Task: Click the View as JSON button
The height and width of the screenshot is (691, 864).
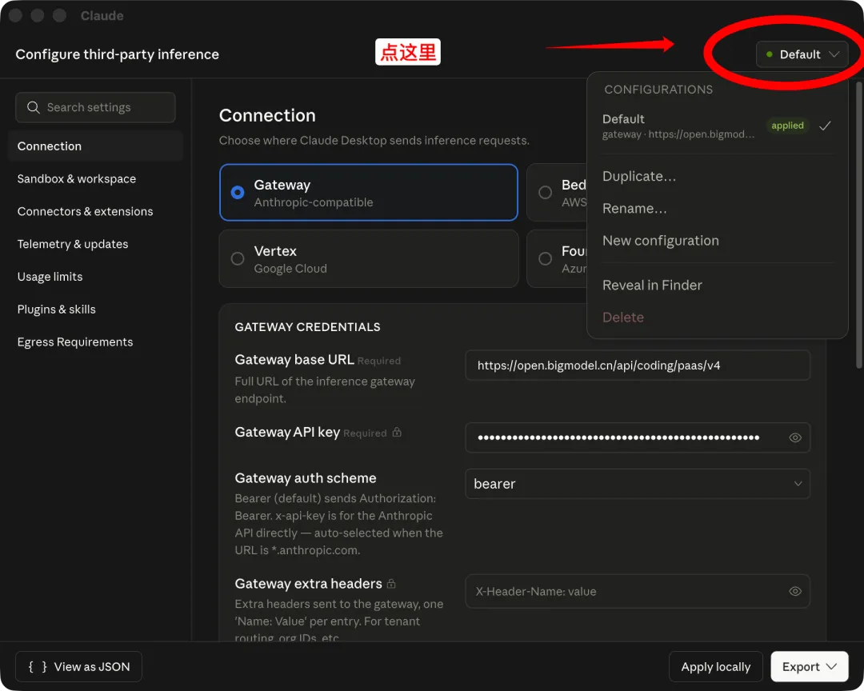Action: click(x=78, y=667)
